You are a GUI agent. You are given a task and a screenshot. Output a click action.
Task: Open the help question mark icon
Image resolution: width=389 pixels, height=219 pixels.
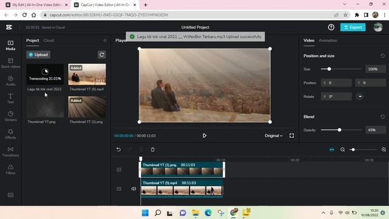(x=331, y=27)
